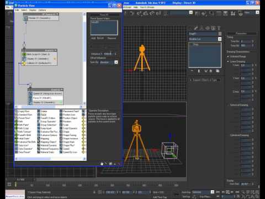The width and height of the screenshot is (265, 199).
Task: Toggle the Unlimited Range checkbox
Action: click(228, 56)
